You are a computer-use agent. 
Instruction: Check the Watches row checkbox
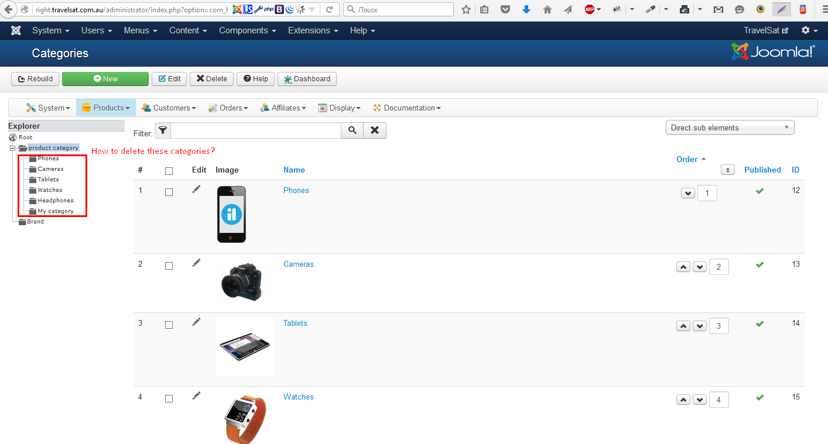169,398
